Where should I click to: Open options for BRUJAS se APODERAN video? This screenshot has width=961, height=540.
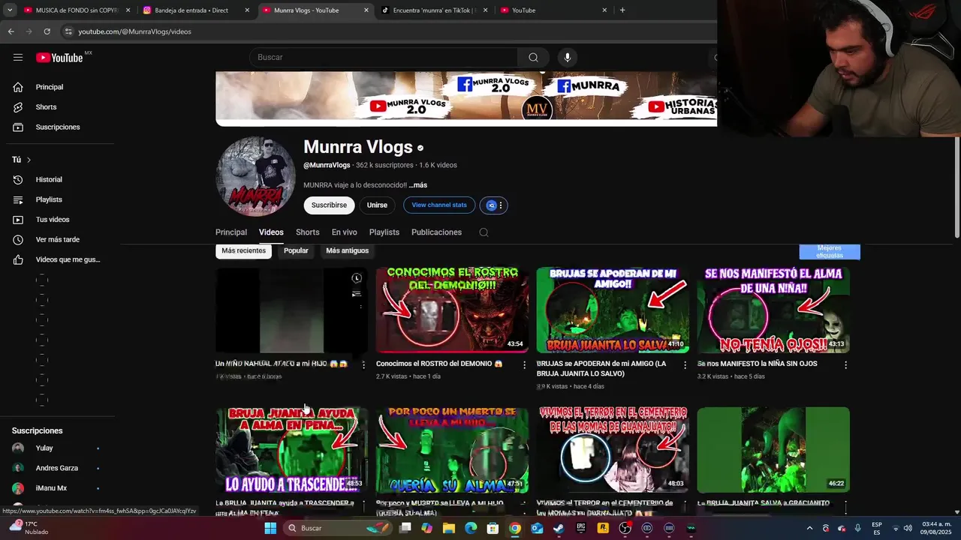click(685, 364)
